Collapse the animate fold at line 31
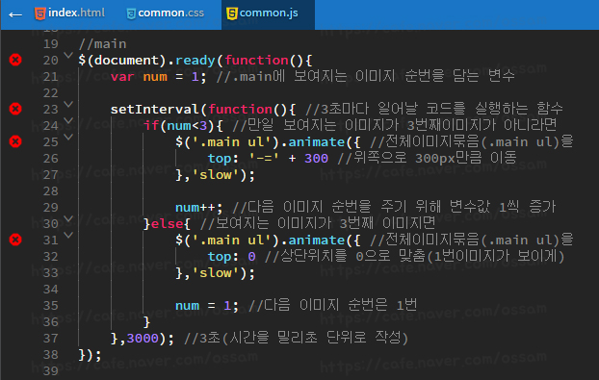The width and height of the screenshot is (599, 380). point(68,236)
